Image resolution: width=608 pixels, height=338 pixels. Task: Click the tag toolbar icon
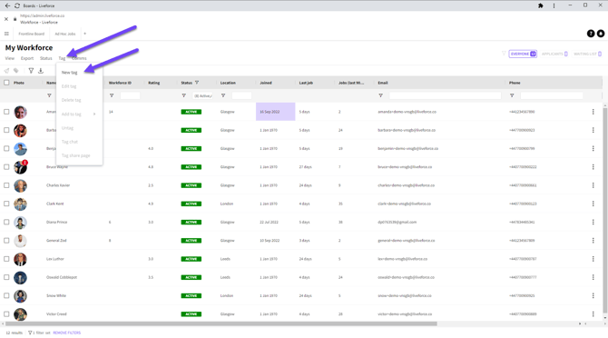tap(16, 71)
